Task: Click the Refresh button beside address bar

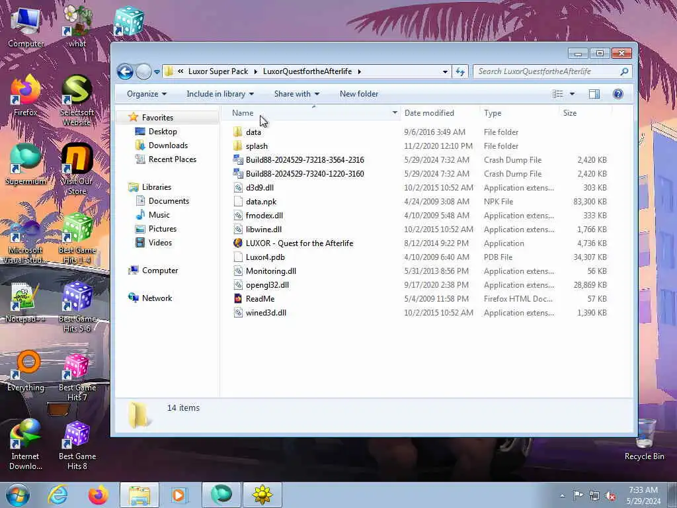Action: pos(460,71)
